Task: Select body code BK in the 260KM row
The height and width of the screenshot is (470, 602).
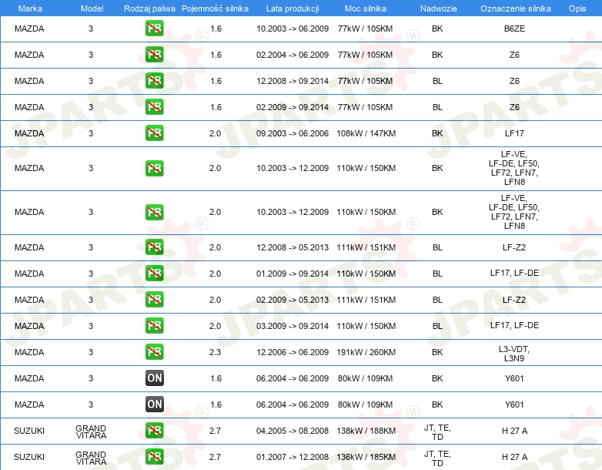Action: pos(437,352)
